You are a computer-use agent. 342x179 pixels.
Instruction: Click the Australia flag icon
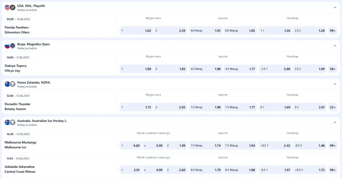(7, 122)
